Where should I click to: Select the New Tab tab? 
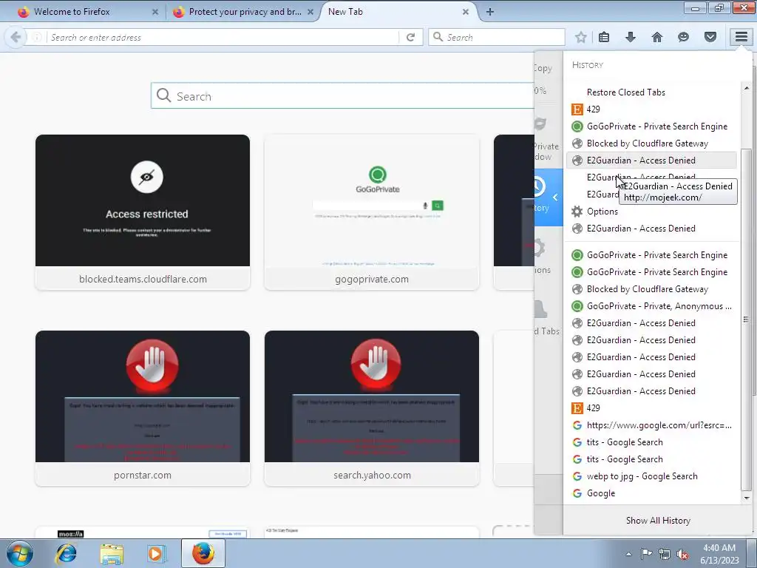pos(396,12)
